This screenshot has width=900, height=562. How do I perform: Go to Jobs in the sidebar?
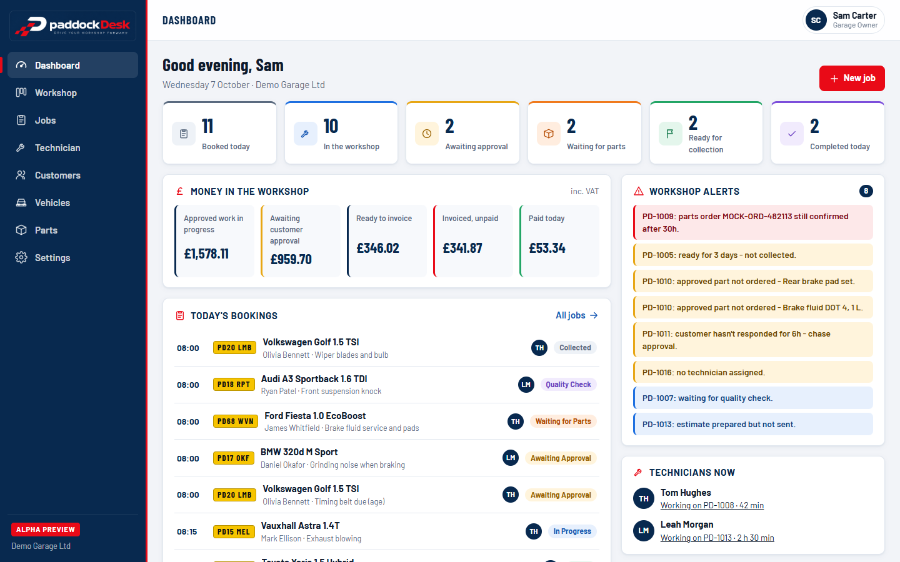pos(72,121)
